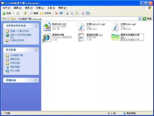Click the MSHFLXGD.OCX file name

59,24
